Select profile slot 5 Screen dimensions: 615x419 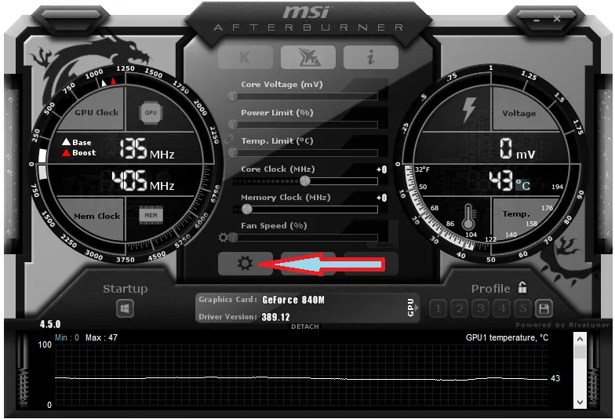click(522, 309)
